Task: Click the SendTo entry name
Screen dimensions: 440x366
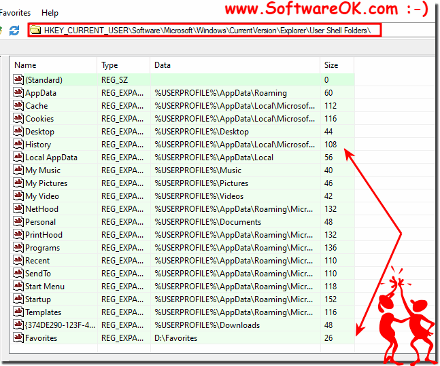Action: pos(38,274)
